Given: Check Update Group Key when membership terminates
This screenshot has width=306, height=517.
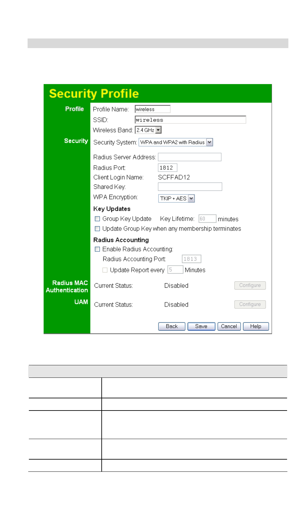Looking at the screenshot, I should [x=97, y=229].
